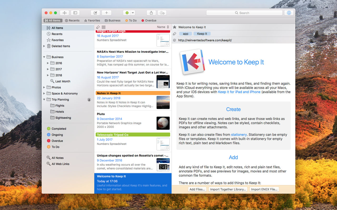Click the add people sharing toolbar icon
This screenshot has width=337, height=210.
coord(162,13)
